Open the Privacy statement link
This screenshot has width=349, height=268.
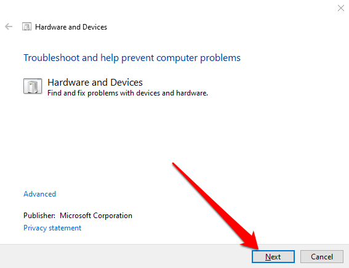pyautogui.click(x=52, y=228)
